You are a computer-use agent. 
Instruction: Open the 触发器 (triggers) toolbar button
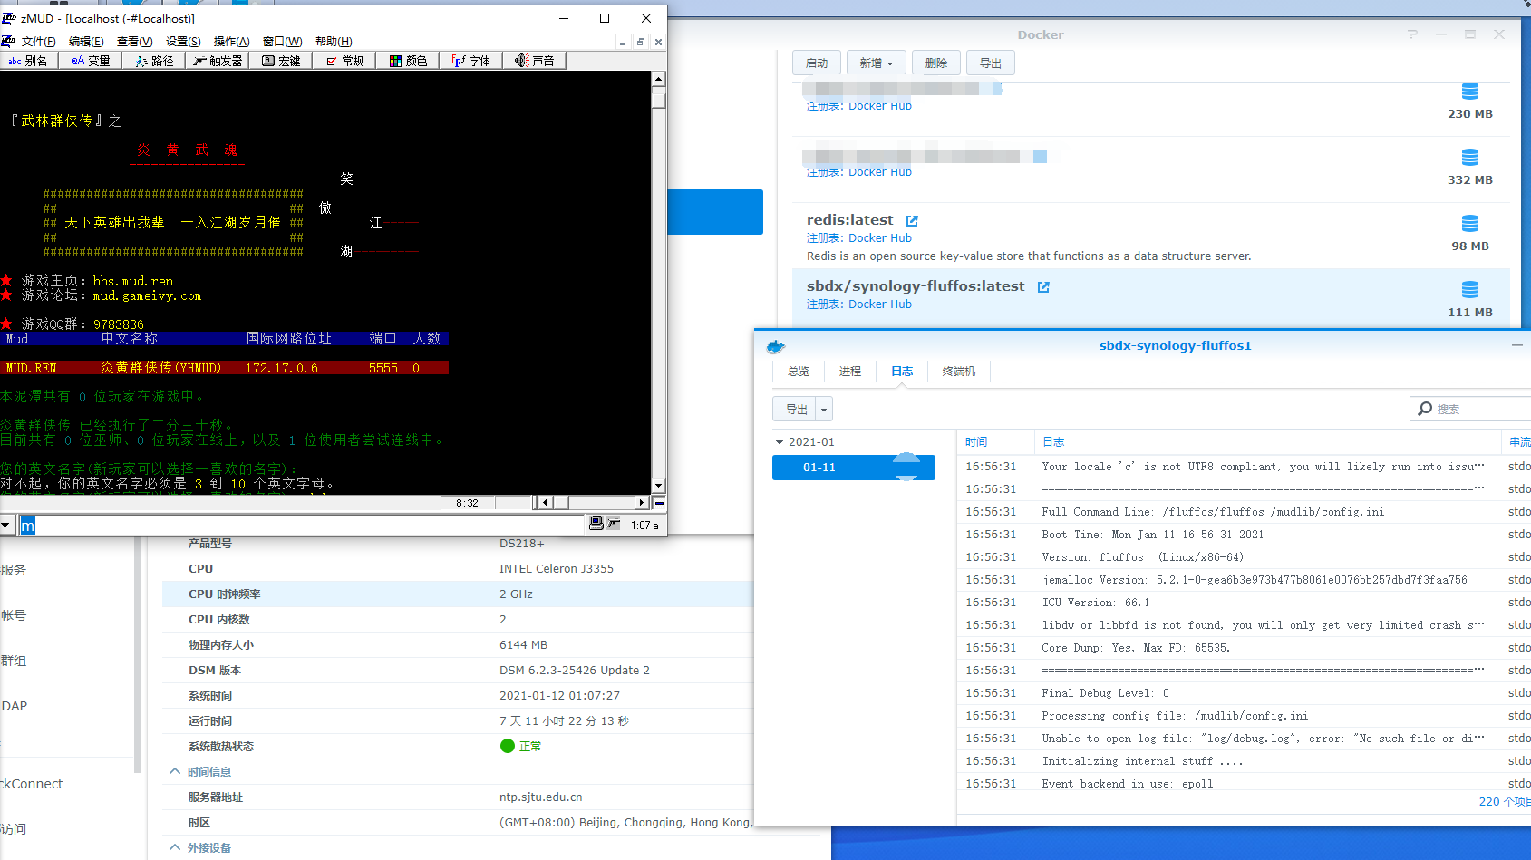coord(218,61)
